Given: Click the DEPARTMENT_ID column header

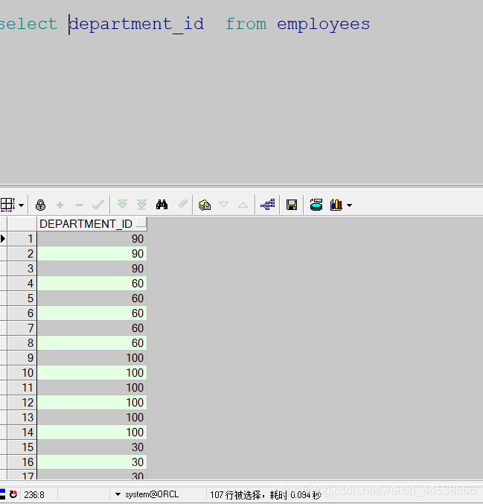Looking at the screenshot, I should (x=92, y=224).
